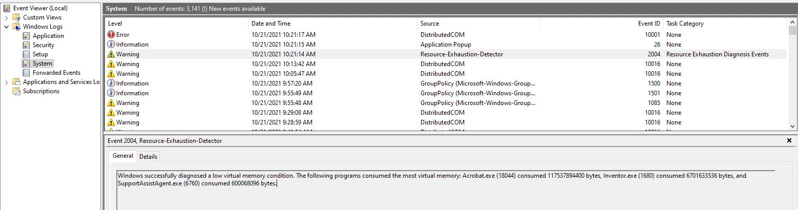
Task: Expand the Custom Views node
Action: tap(6, 17)
